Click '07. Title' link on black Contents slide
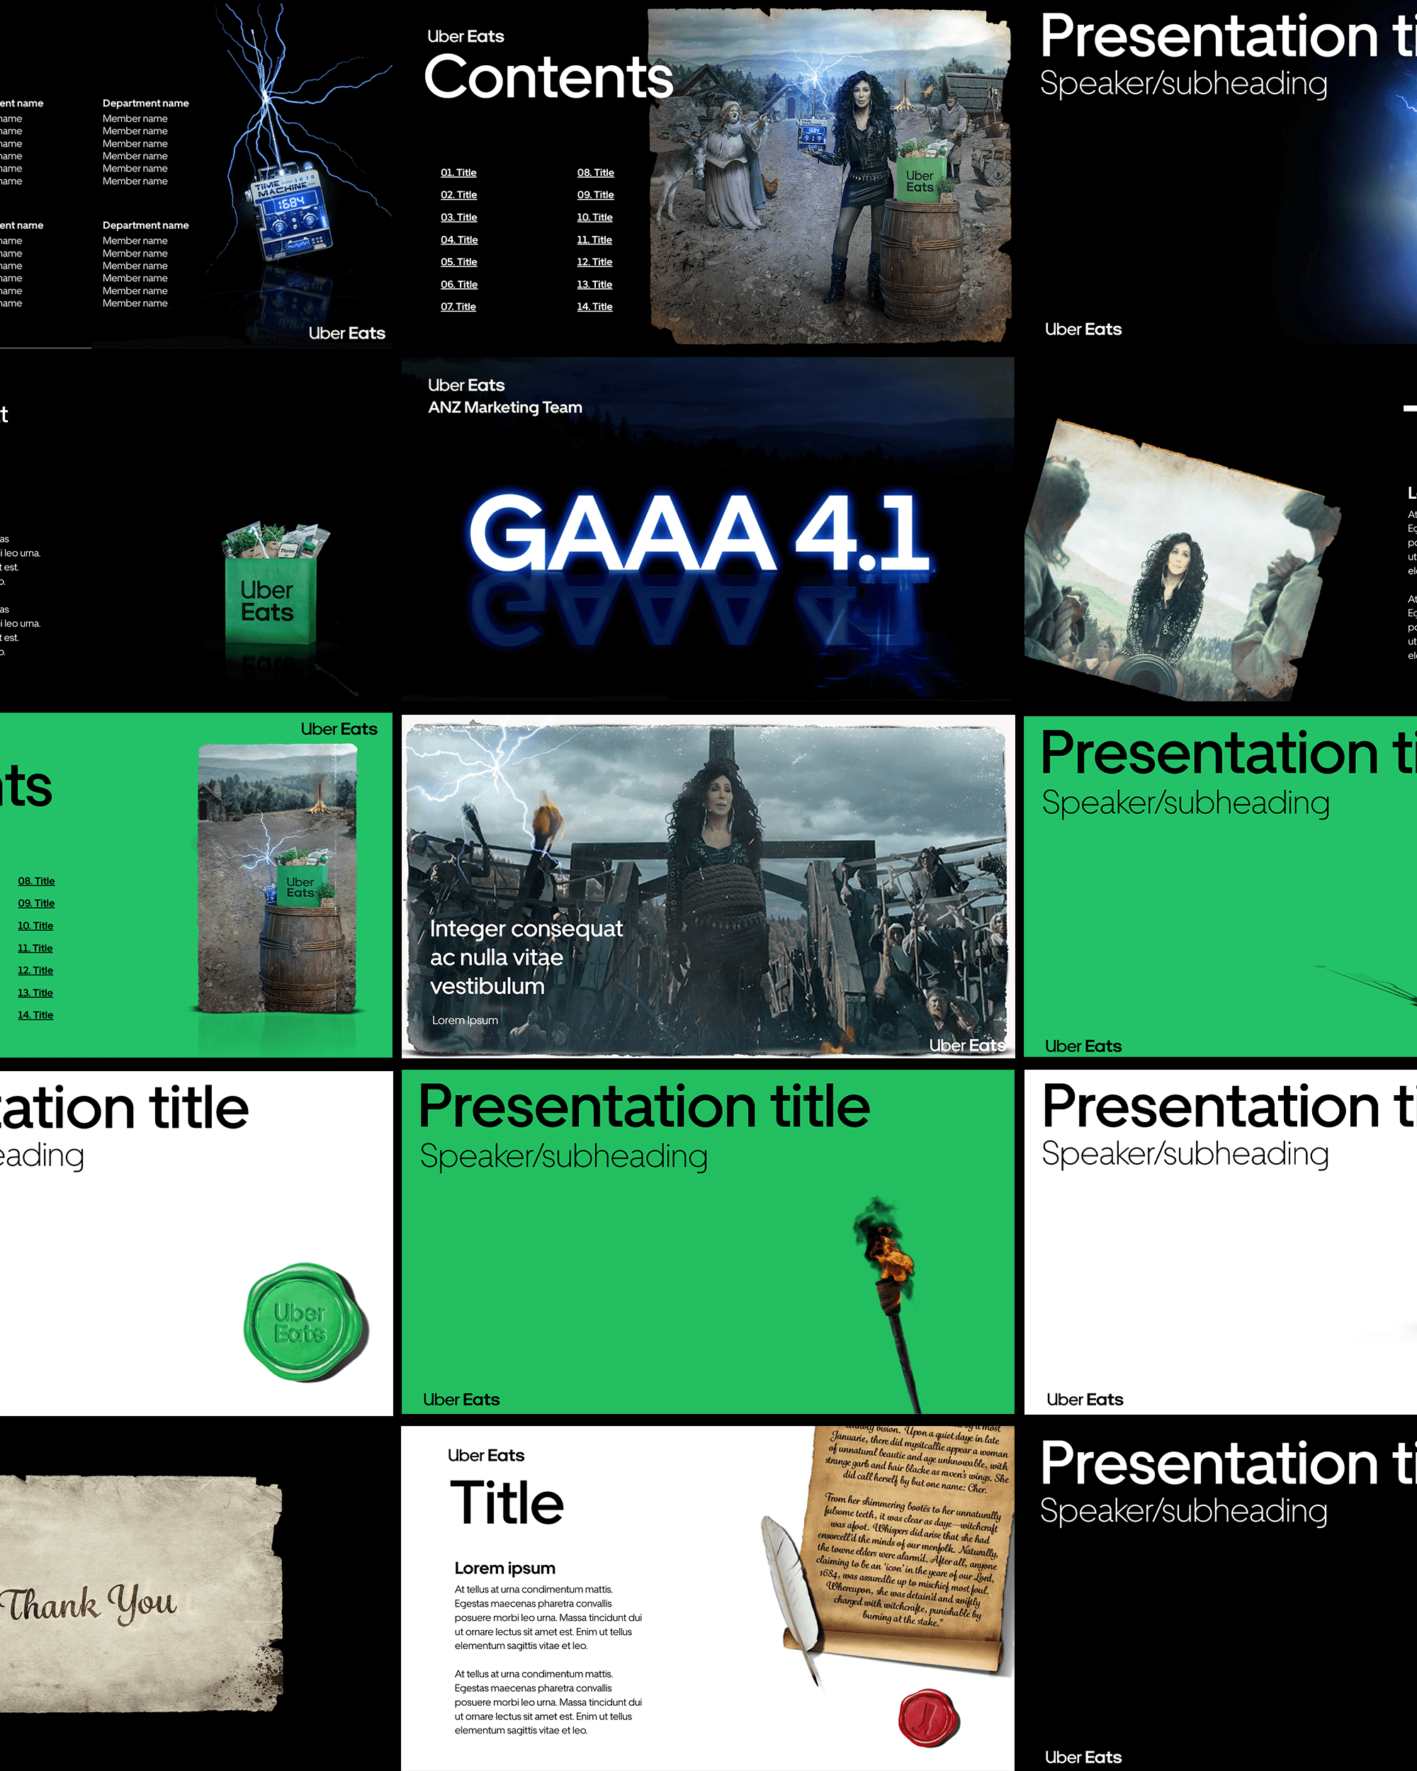The image size is (1417, 1771). click(x=458, y=307)
